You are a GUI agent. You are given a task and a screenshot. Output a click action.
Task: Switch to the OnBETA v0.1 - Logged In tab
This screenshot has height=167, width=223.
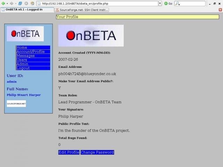(27, 10)
